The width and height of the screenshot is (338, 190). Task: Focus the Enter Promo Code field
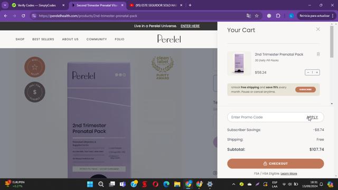[266, 117]
